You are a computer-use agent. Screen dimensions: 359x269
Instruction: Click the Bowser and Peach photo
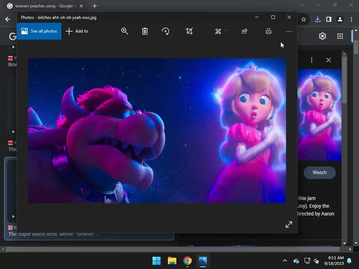pos(157,131)
